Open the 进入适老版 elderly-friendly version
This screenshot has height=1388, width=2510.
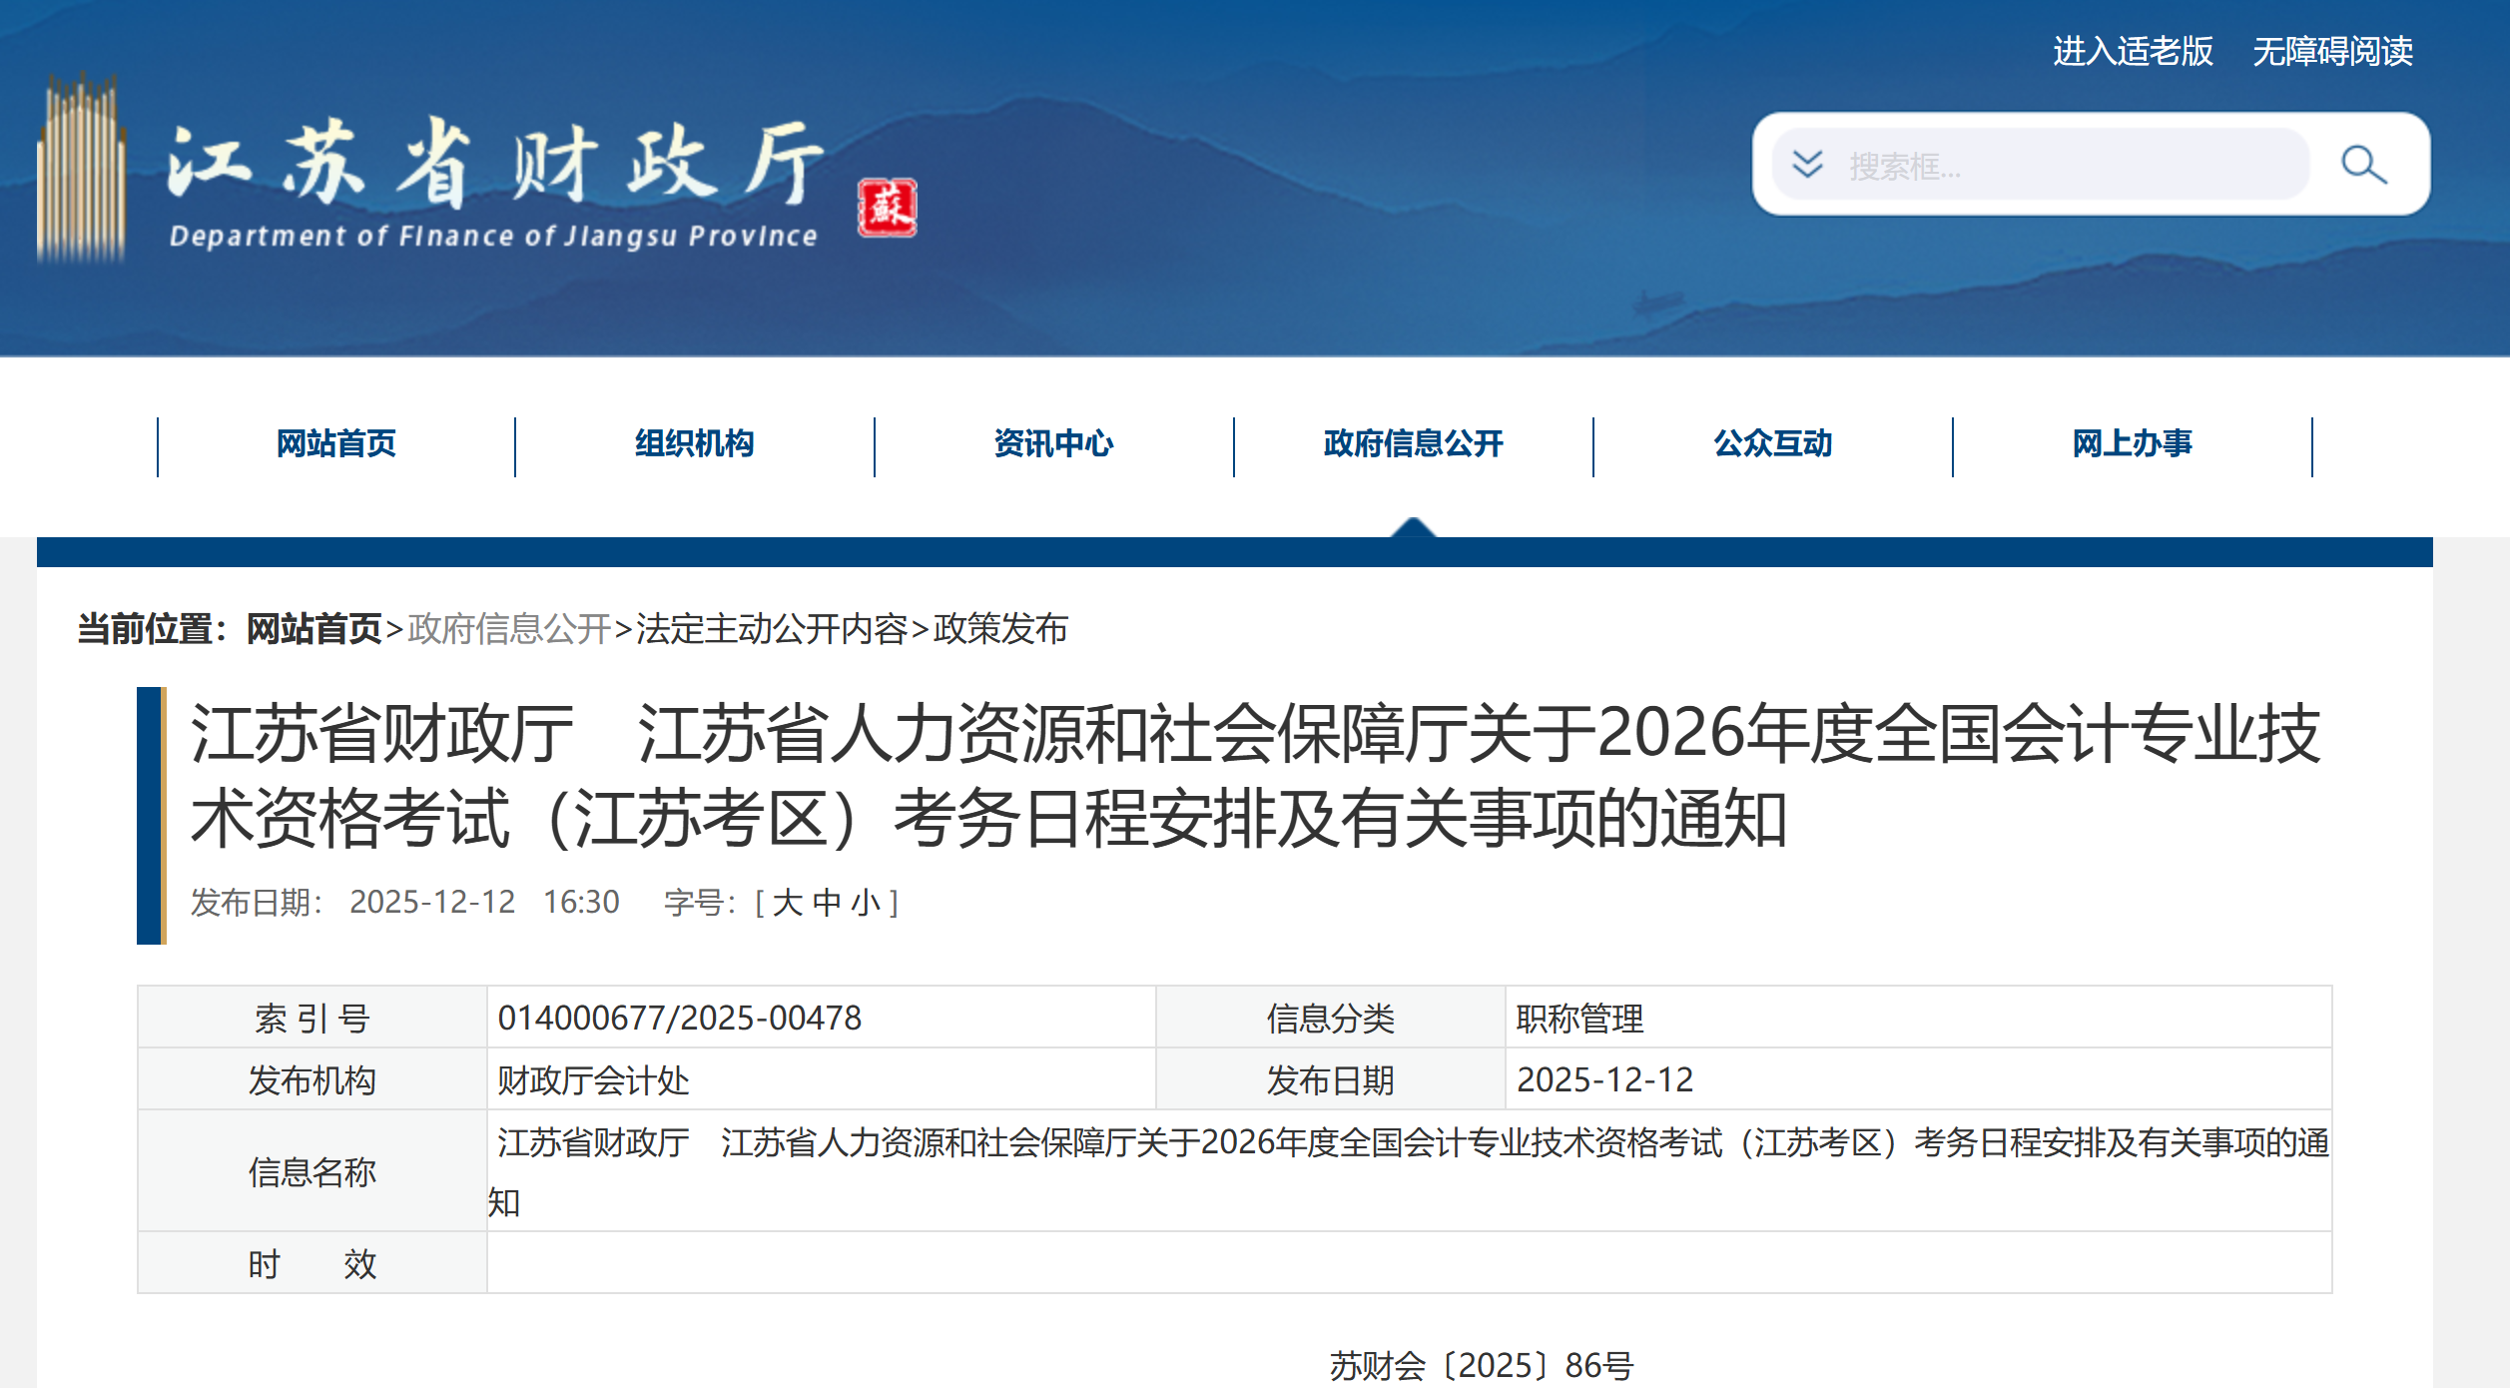(x=2133, y=51)
